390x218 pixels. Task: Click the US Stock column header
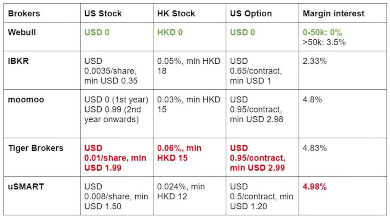coord(103,14)
